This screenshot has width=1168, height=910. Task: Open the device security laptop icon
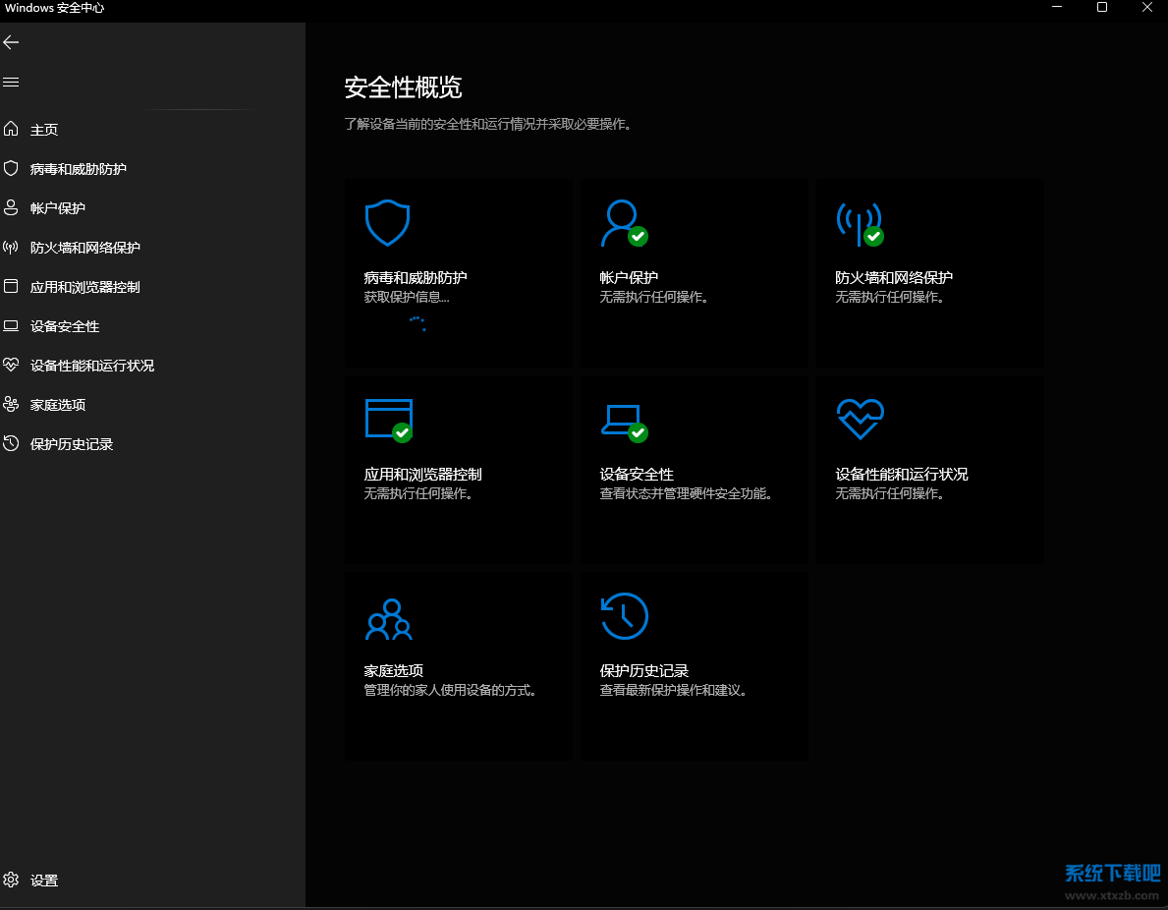click(x=623, y=419)
